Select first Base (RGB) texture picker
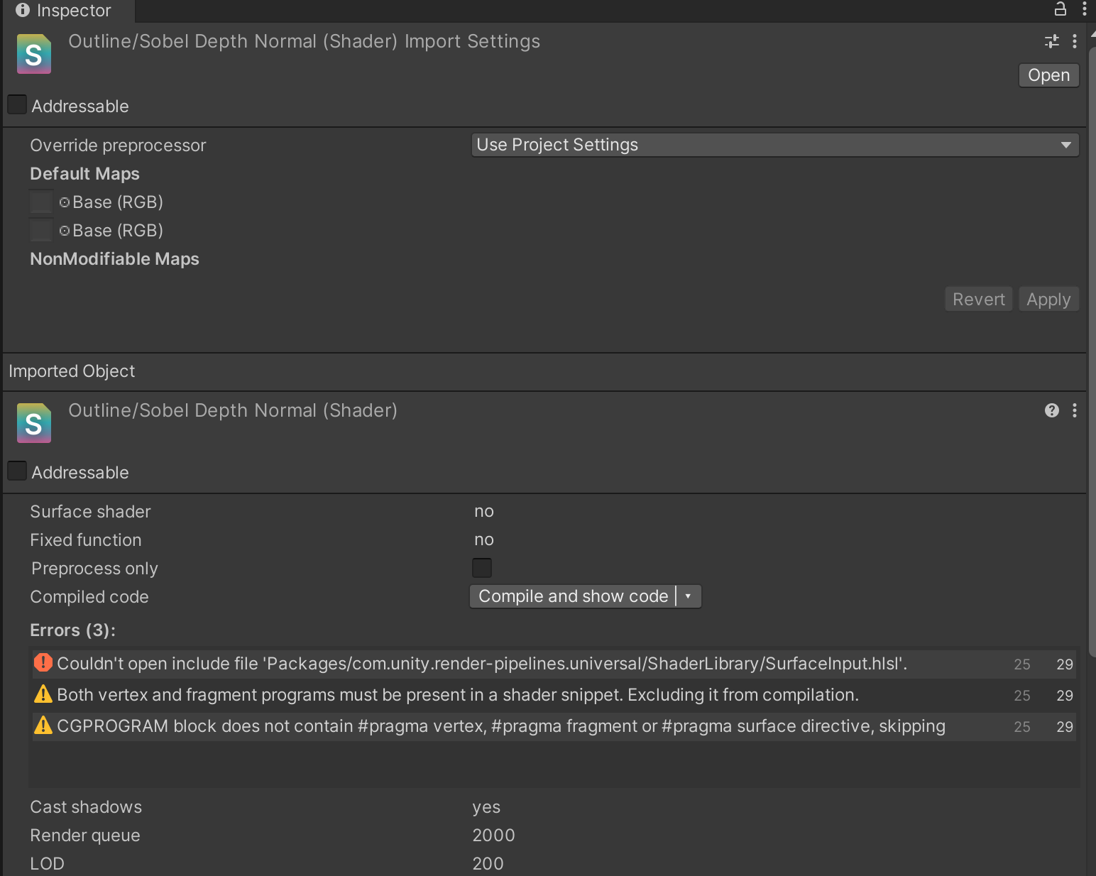The image size is (1096, 876). pyautogui.click(x=65, y=202)
